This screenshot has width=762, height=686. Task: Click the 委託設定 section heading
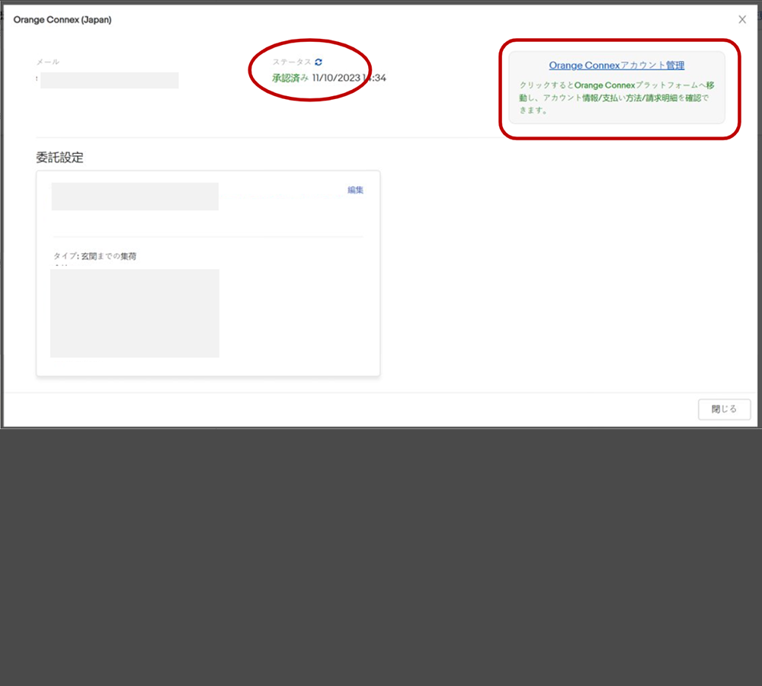(59, 158)
